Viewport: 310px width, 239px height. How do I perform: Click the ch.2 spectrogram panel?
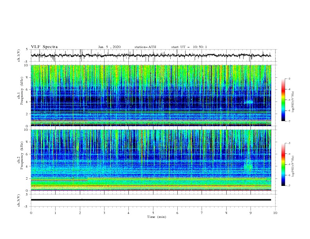coord(151,160)
